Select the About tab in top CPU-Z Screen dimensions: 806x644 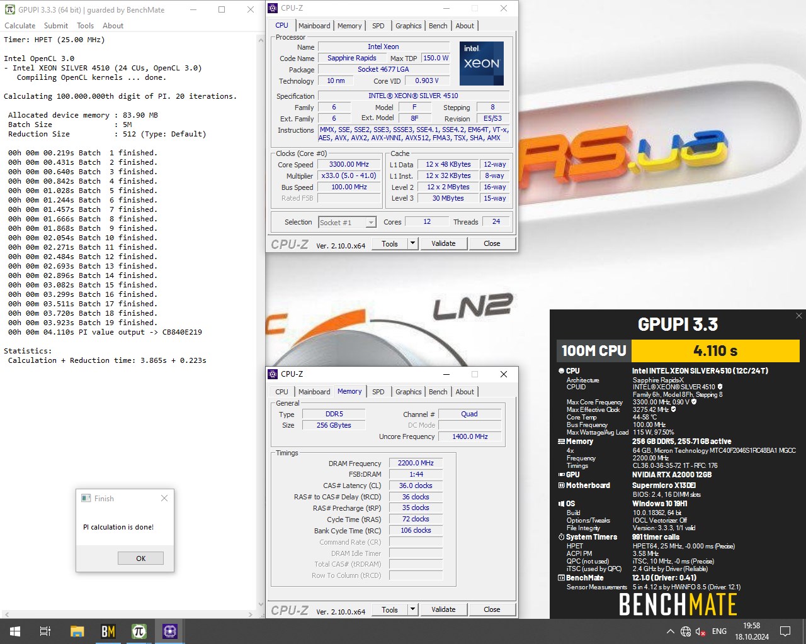465,26
